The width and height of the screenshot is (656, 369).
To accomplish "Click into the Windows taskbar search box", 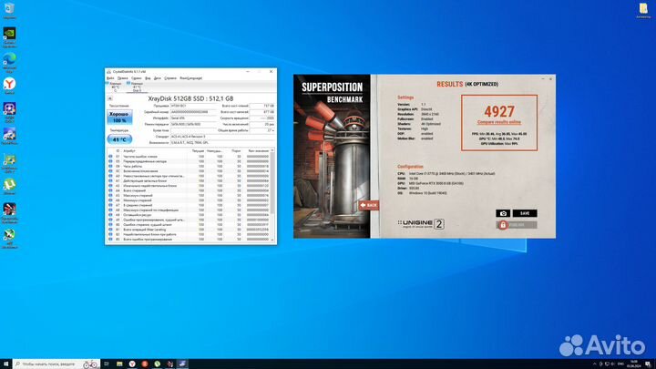I will point(56,364).
